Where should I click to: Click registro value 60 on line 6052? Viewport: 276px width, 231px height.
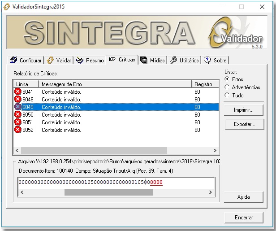[x=197, y=130]
